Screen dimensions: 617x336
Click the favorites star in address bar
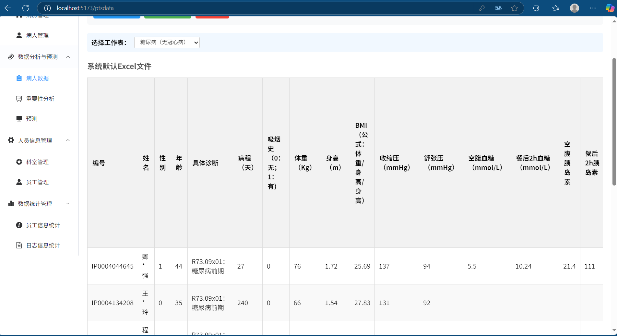(x=514, y=8)
